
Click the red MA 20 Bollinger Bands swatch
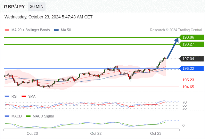click(7, 30)
